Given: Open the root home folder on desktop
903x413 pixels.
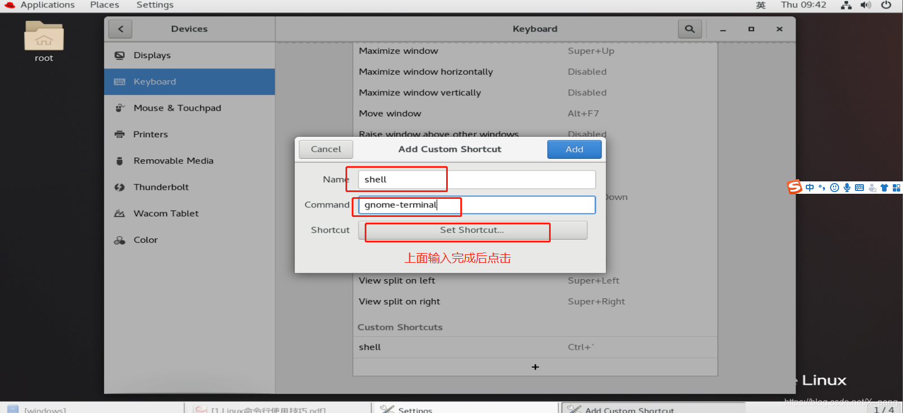Looking at the screenshot, I should (x=44, y=41).
